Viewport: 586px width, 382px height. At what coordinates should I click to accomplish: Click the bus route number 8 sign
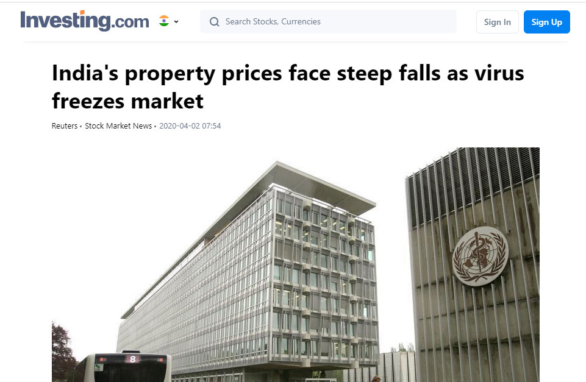[x=132, y=359]
